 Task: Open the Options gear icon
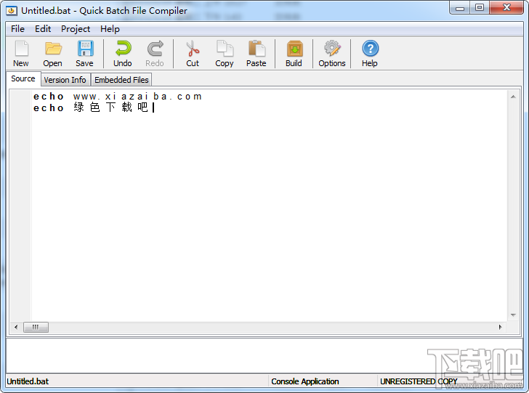(332, 53)
